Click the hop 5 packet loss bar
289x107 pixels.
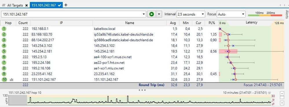point(228,51)
